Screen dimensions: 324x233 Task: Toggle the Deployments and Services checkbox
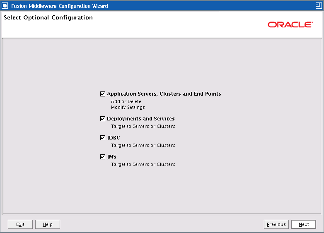coord(103,119)
